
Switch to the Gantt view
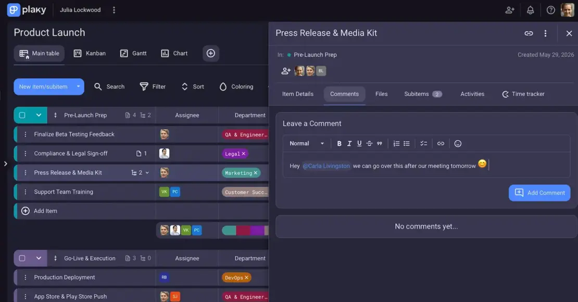tap(133, 54)
